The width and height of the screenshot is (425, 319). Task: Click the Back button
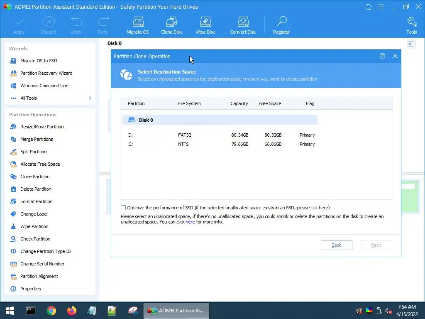(x=336, y=245)
